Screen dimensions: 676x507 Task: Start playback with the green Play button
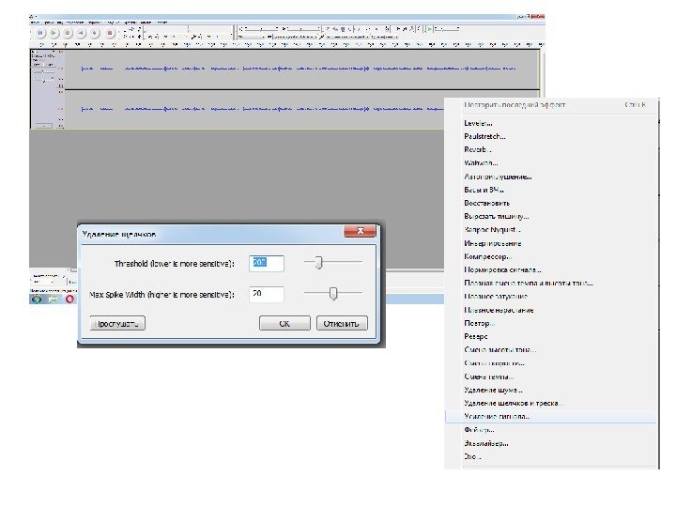54,33
